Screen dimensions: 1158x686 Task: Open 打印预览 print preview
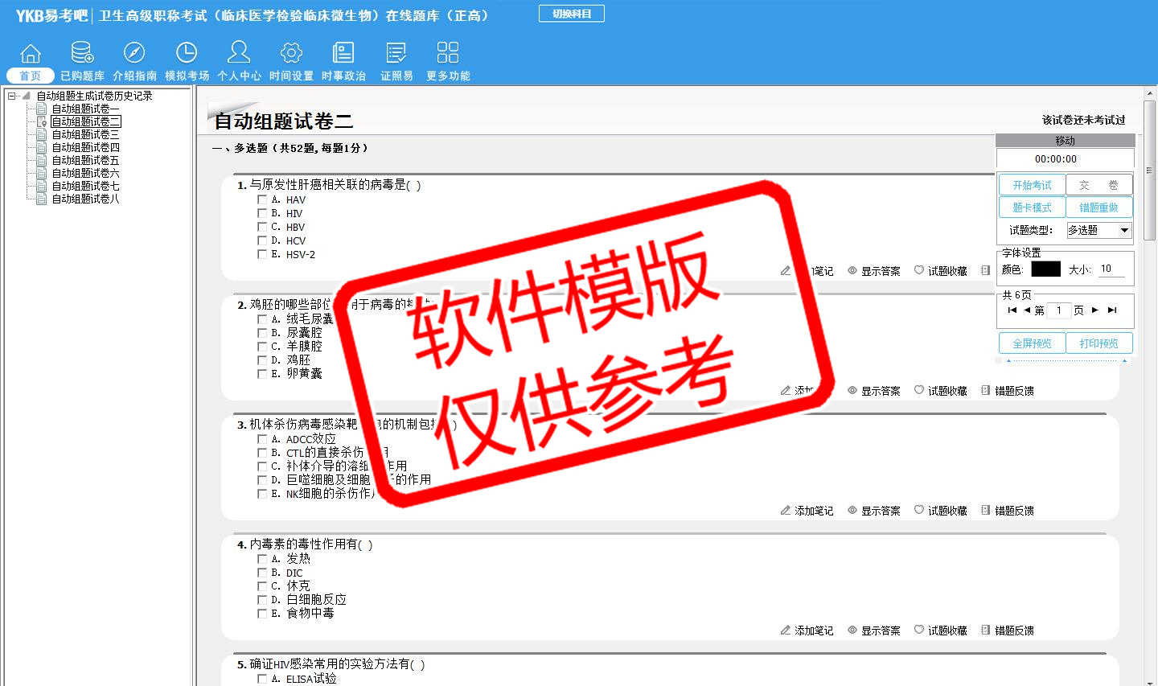[x=1099, y=343]
